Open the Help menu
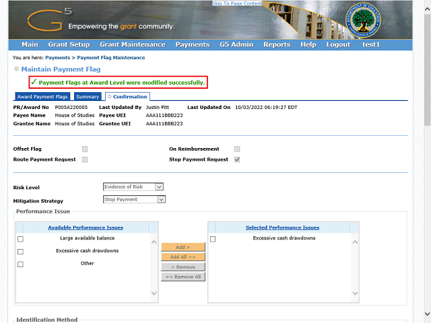Screen dimensions: 431x323 [x=308, y=44]
